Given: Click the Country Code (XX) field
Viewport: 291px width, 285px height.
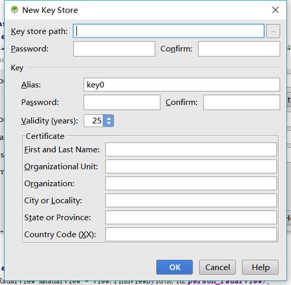Looking at the screenshot, I should 191,234.
